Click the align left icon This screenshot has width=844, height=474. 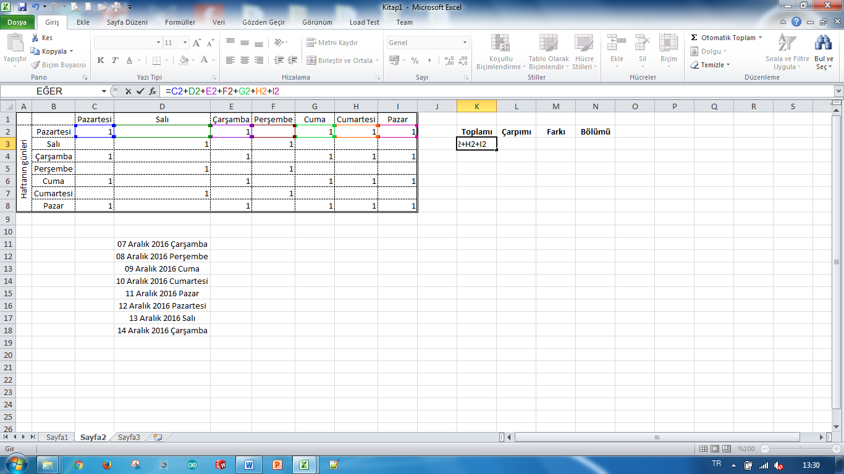[230, 60]
